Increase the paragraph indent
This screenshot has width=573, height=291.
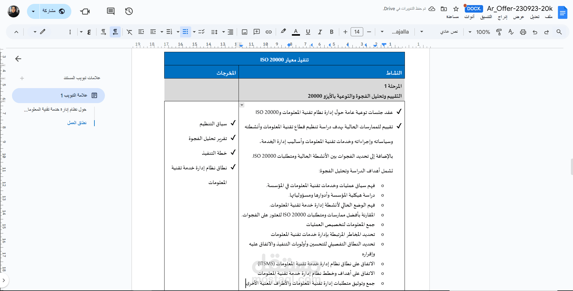[x=141, y=32]
